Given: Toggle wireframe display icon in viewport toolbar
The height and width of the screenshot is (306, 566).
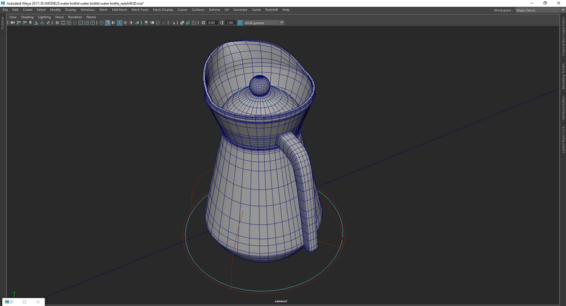Looking at the screenshot, I should click(x=101, y=22).
